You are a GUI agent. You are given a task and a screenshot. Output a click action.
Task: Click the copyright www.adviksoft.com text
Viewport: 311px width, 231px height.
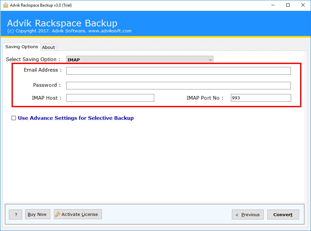(110, 31)
